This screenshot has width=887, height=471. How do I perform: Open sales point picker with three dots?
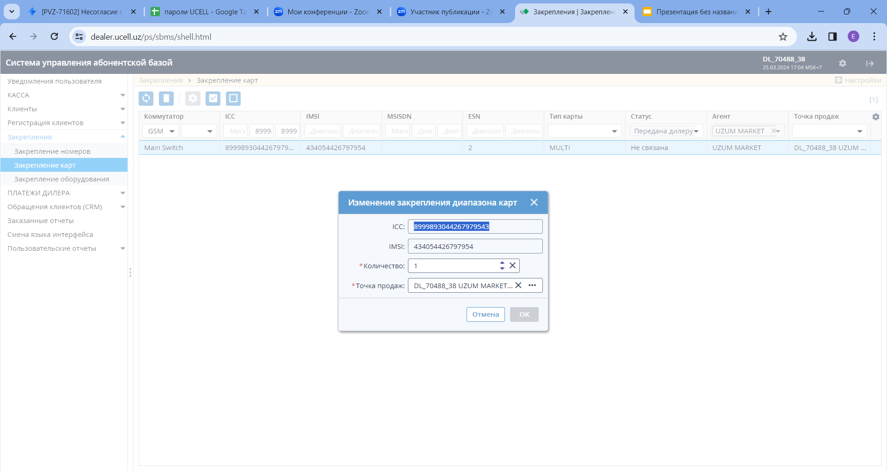(532, 285)
